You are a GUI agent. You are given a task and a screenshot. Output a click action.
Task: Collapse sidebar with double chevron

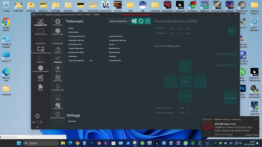[x=38, y=127]
